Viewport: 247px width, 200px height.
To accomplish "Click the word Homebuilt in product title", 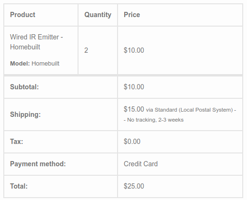I will tap(25, 47).
